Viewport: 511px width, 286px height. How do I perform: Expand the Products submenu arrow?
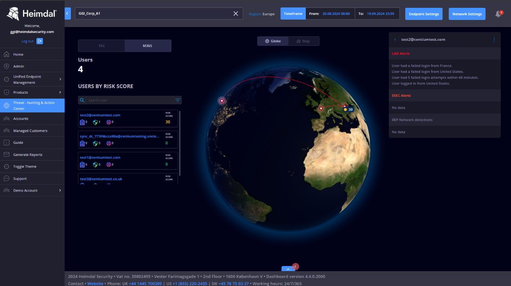(60, 92)
